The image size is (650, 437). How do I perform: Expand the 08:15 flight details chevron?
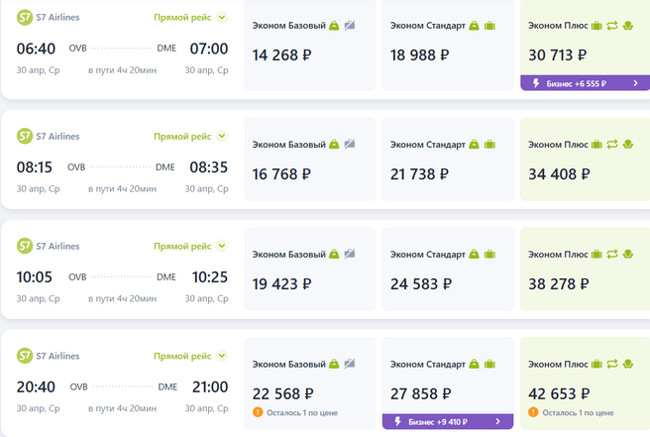[x=223, y=137]
